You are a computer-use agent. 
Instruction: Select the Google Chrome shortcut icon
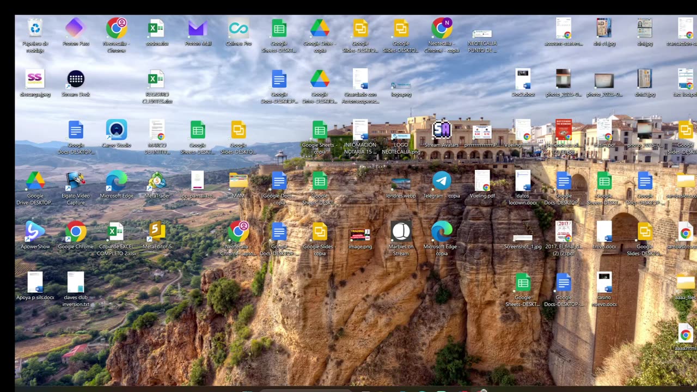[76, 231]
